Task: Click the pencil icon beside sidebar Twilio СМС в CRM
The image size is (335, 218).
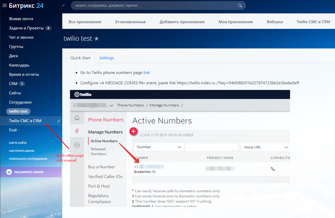Action: pyautogui.click(x=59, y=121)
